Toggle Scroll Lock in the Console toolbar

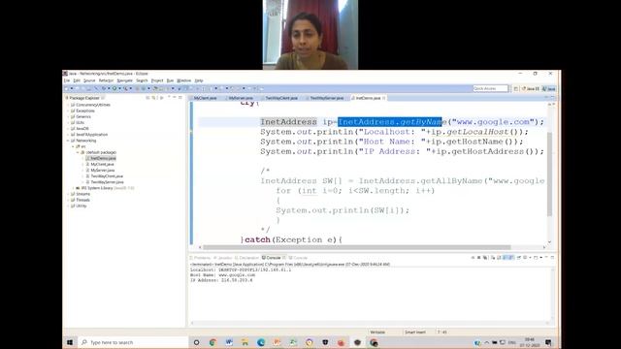[x=499, y=258]
